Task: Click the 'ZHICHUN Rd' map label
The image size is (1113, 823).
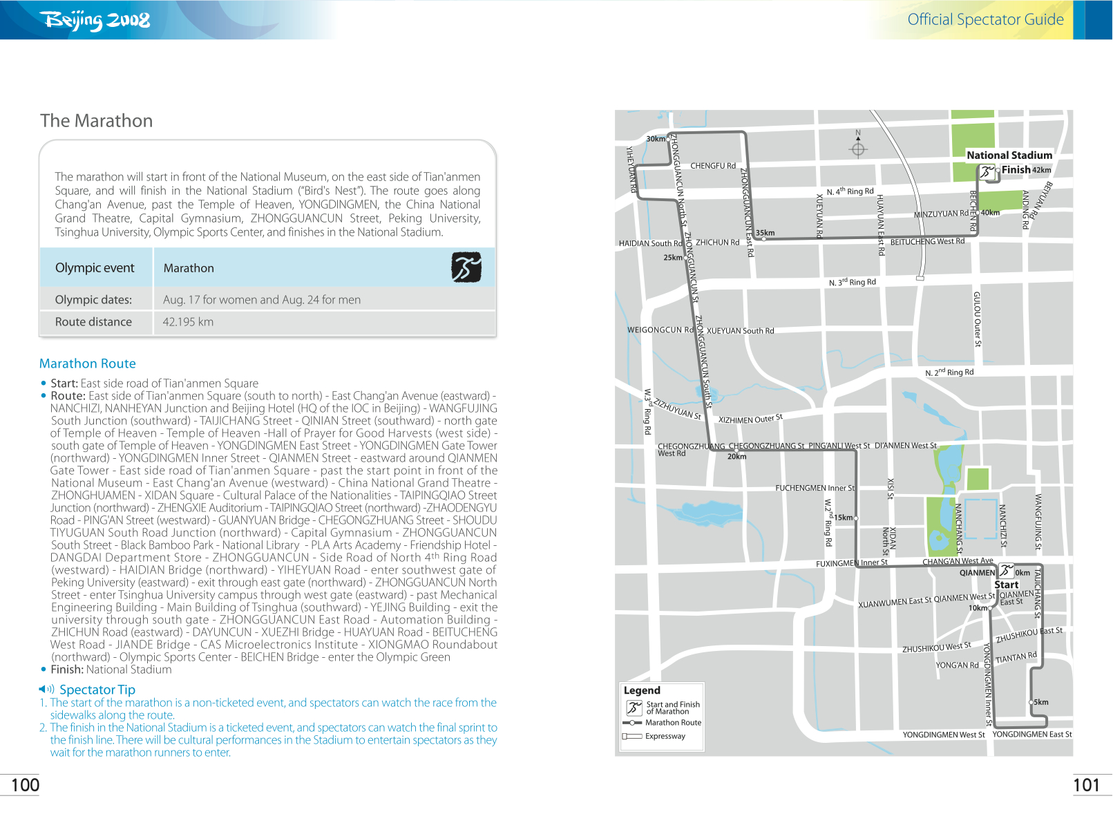Action: click(717, 243)
